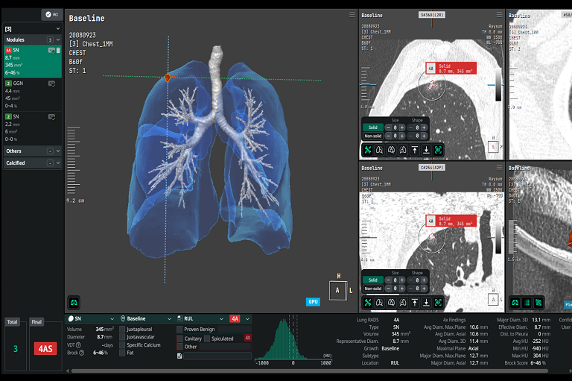This screenshot has height=381, width=572.
Task: Check the Spiculated checkbox
Action: [x=207, y=339]
